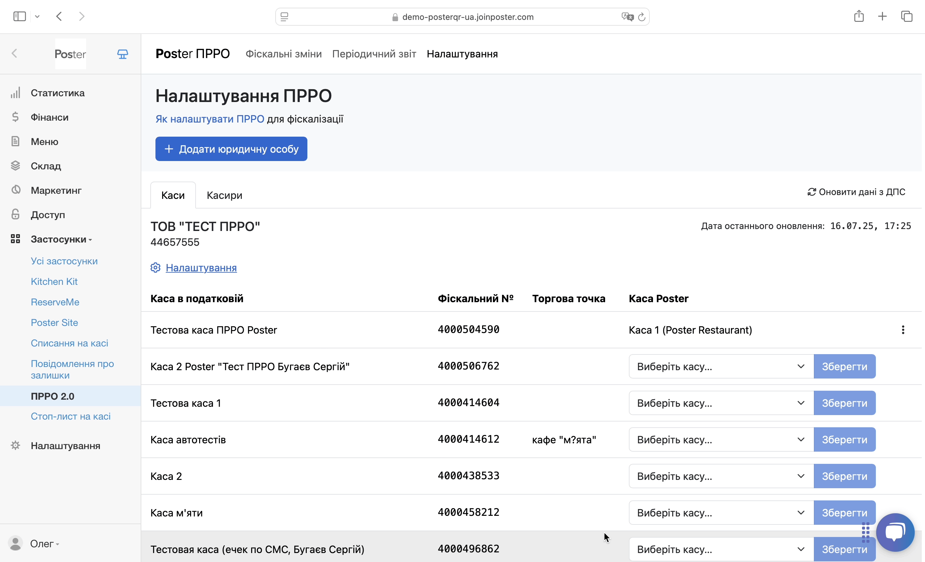Click the user avatar icon

click(15, 543)
